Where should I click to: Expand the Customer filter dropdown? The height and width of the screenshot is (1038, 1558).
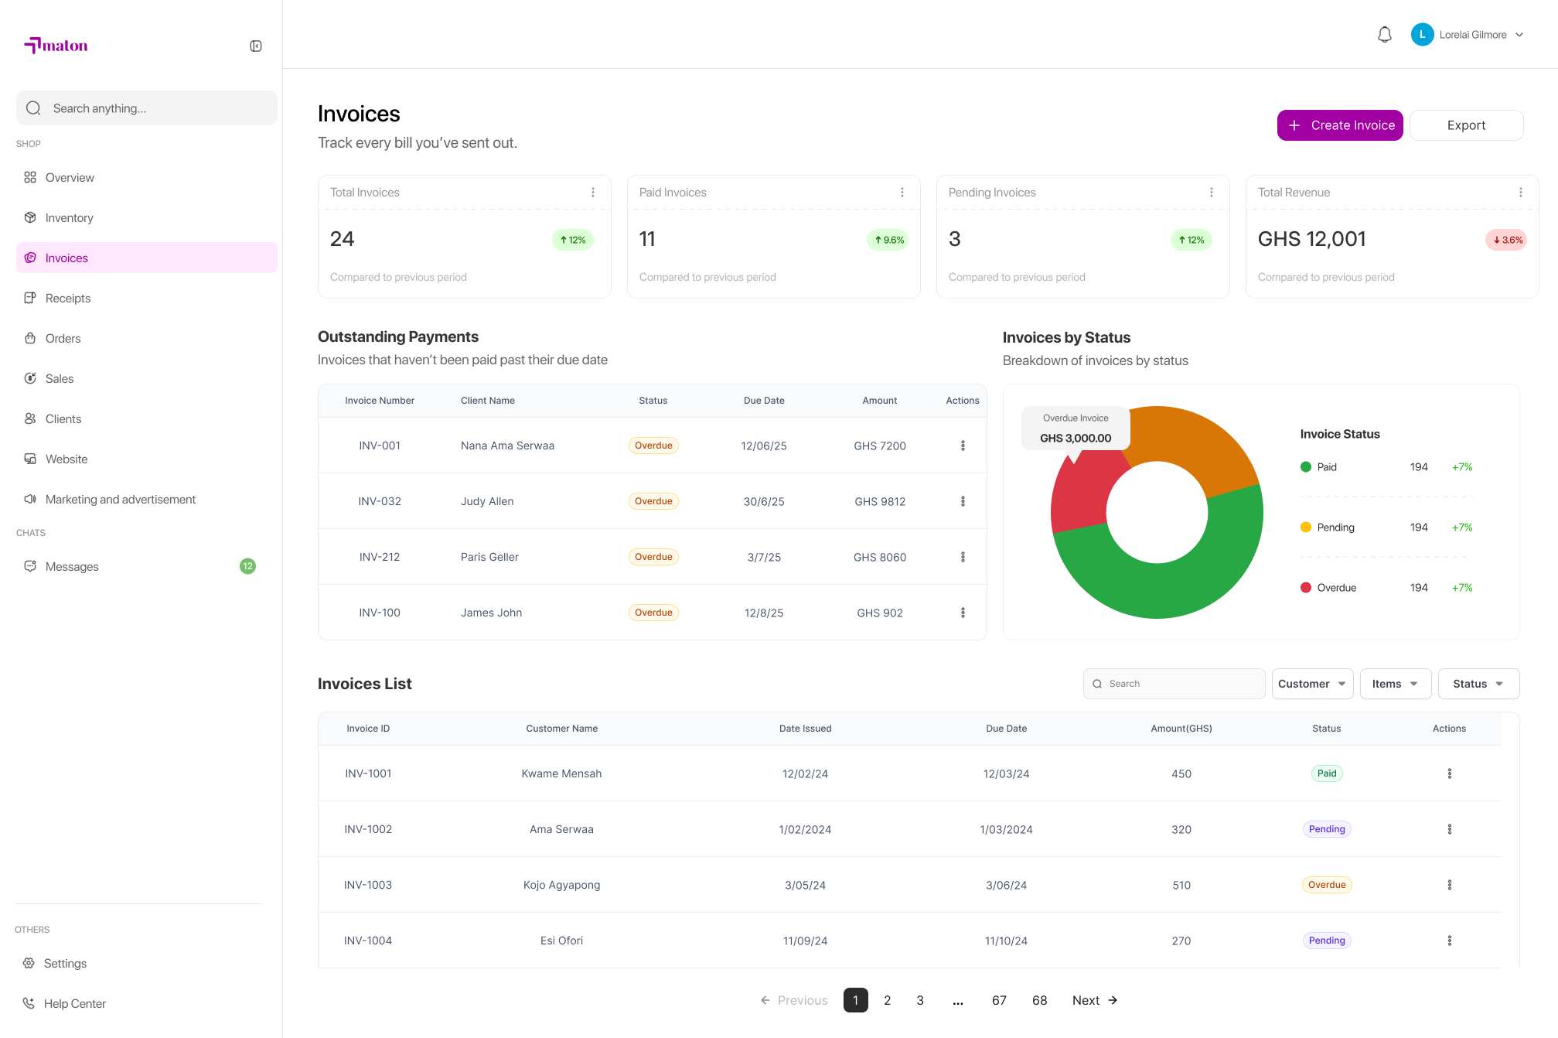tap(1312, 684)
